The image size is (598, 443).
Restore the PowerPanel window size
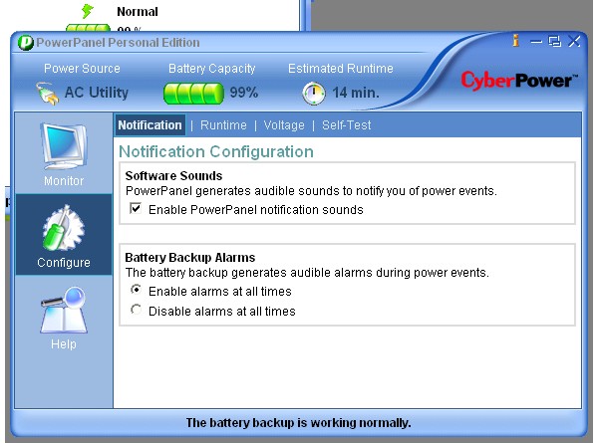click(x=554, y=41)
